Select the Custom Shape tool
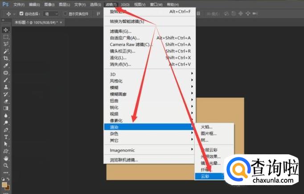 click(6, 151)
